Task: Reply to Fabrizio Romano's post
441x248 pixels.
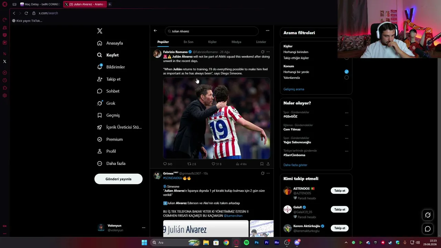Action: click(x=167, y=164)
